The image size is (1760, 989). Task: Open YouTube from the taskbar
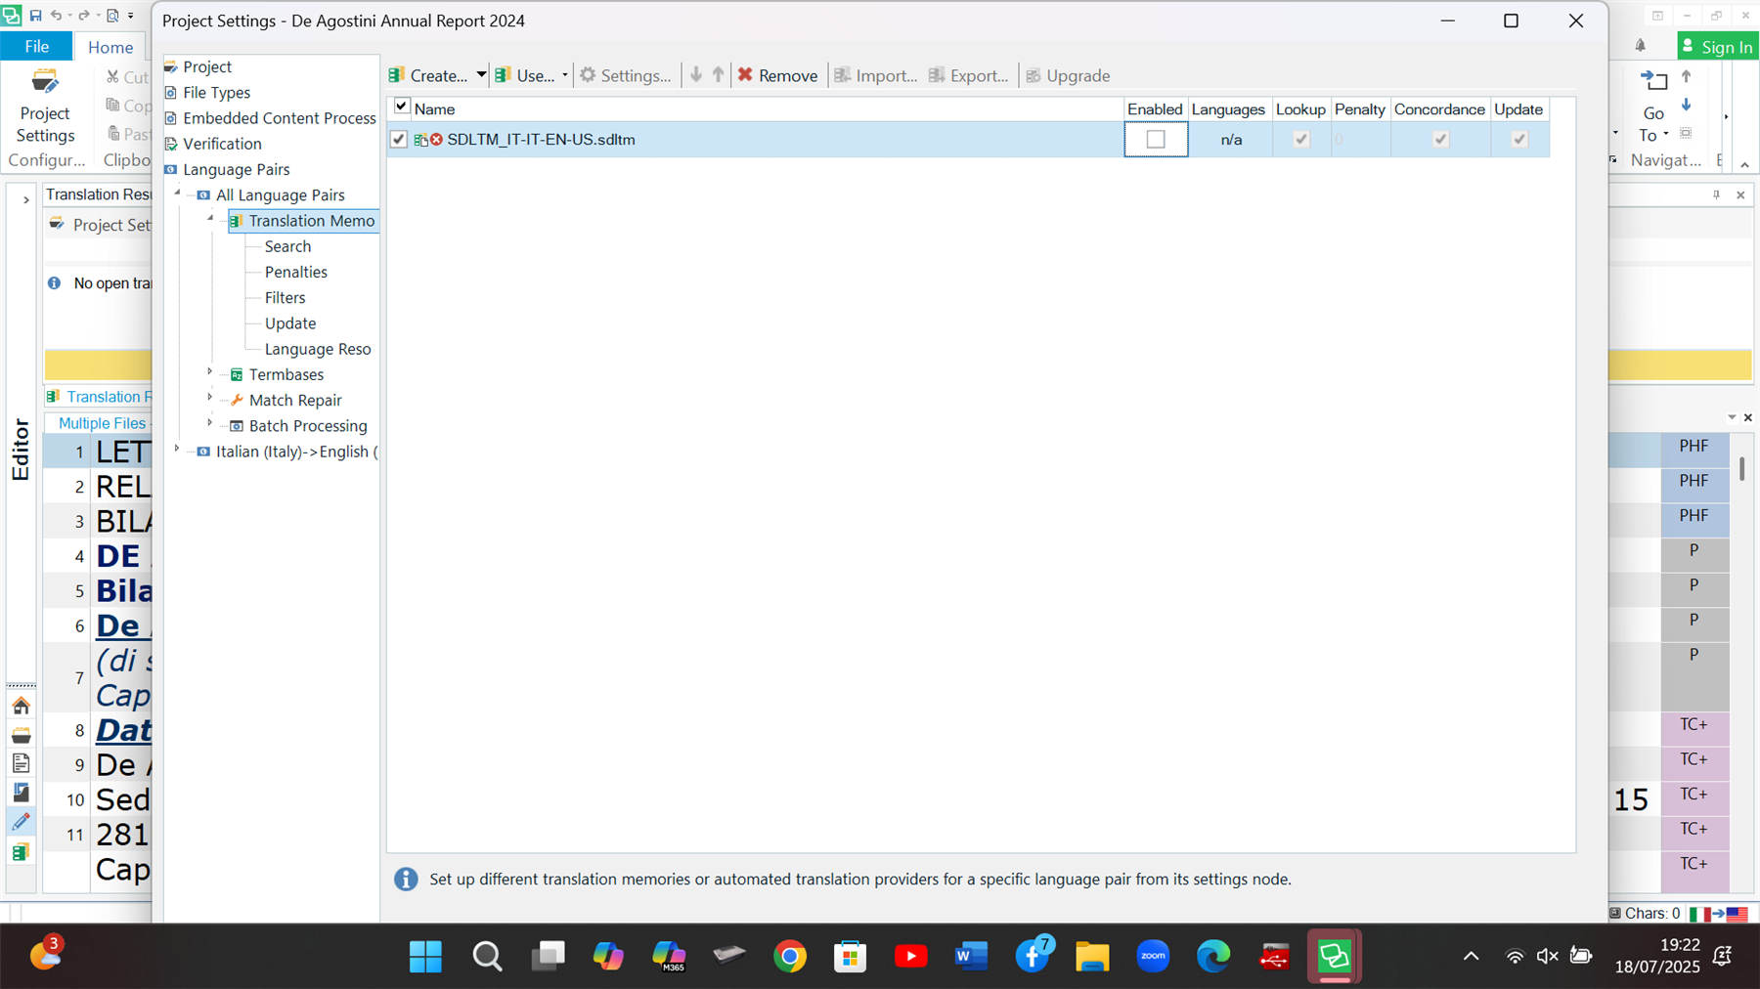click(910, 956)
